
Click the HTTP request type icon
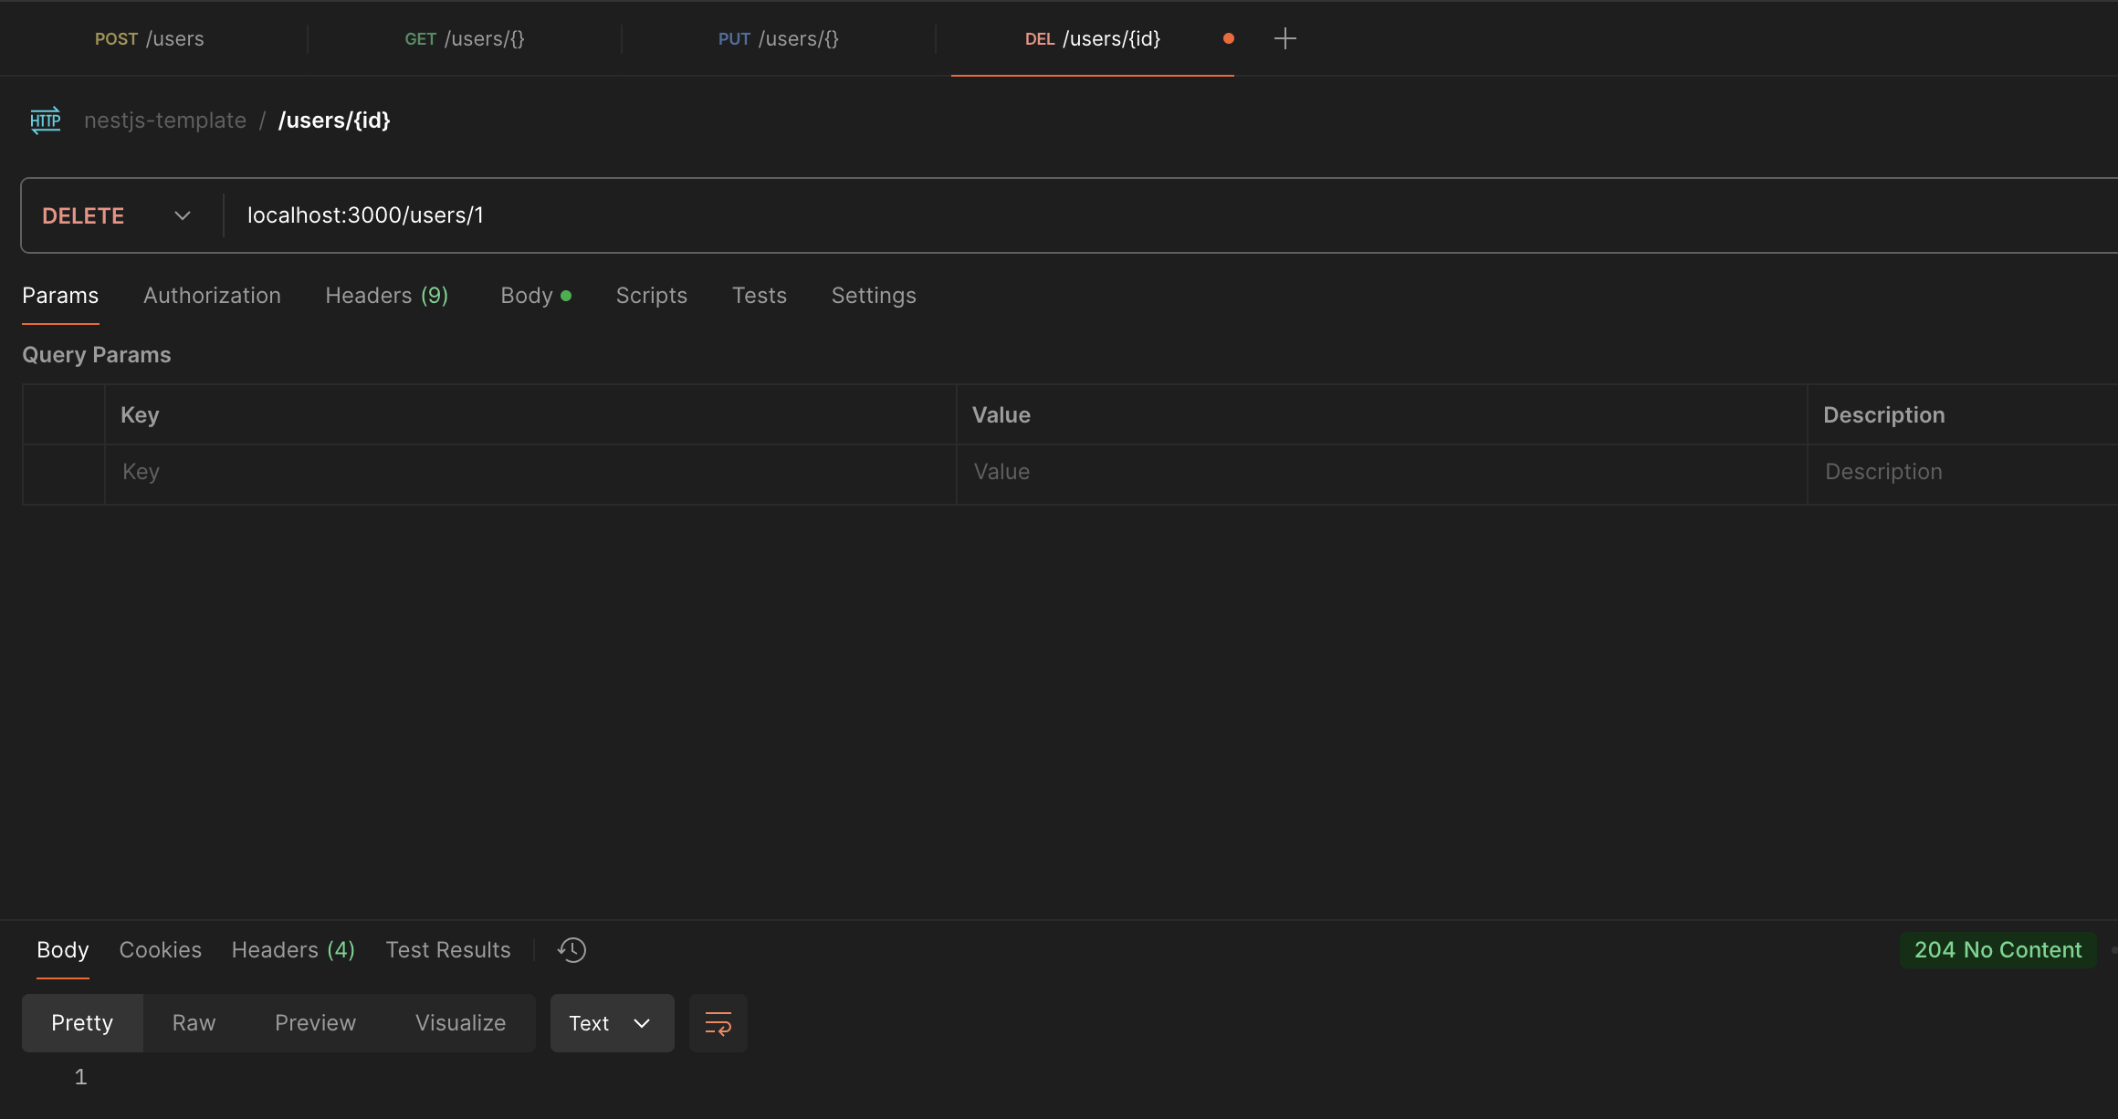pos(45,120)
